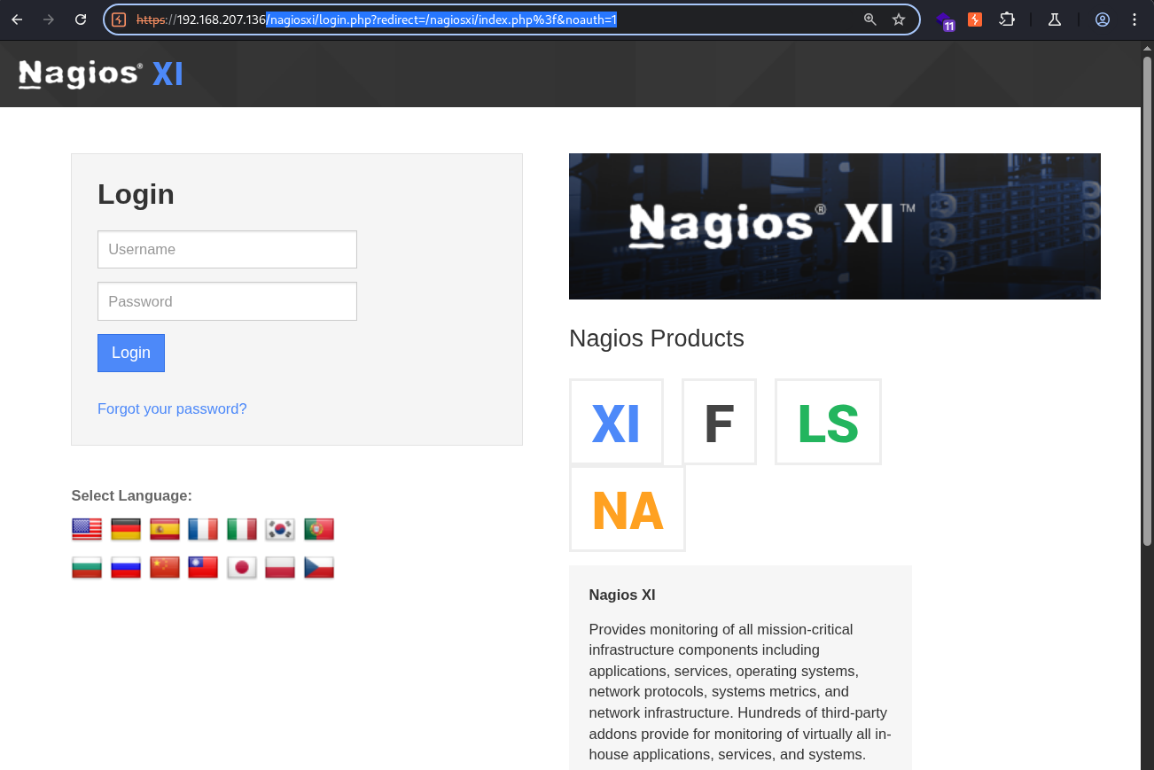The height and width of the screenshot is (770, 1154).
Task: Open Chrome three-dot menu
Action: (1135, 19)
